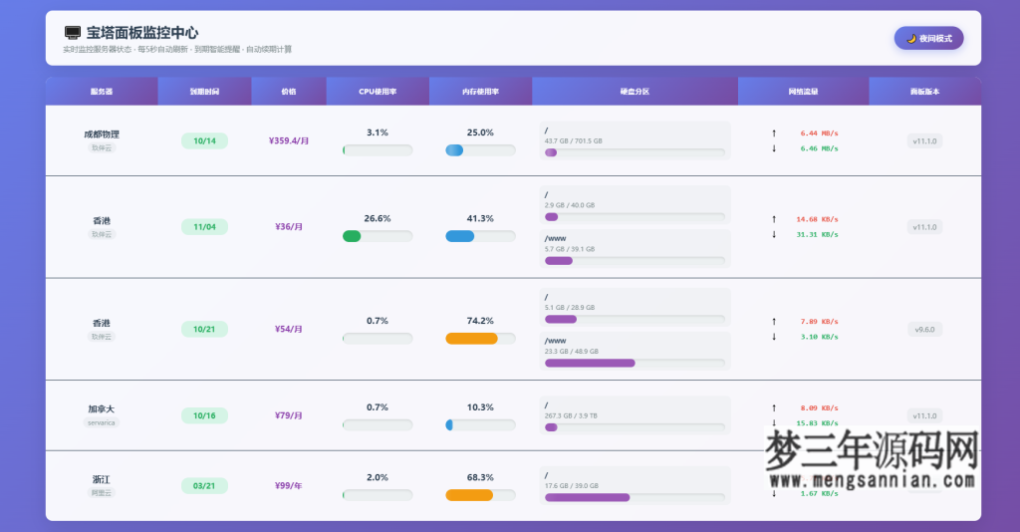Click the servarica provider tag under 加拿大
Screen dimensions: 1020x532
[102, 422]
